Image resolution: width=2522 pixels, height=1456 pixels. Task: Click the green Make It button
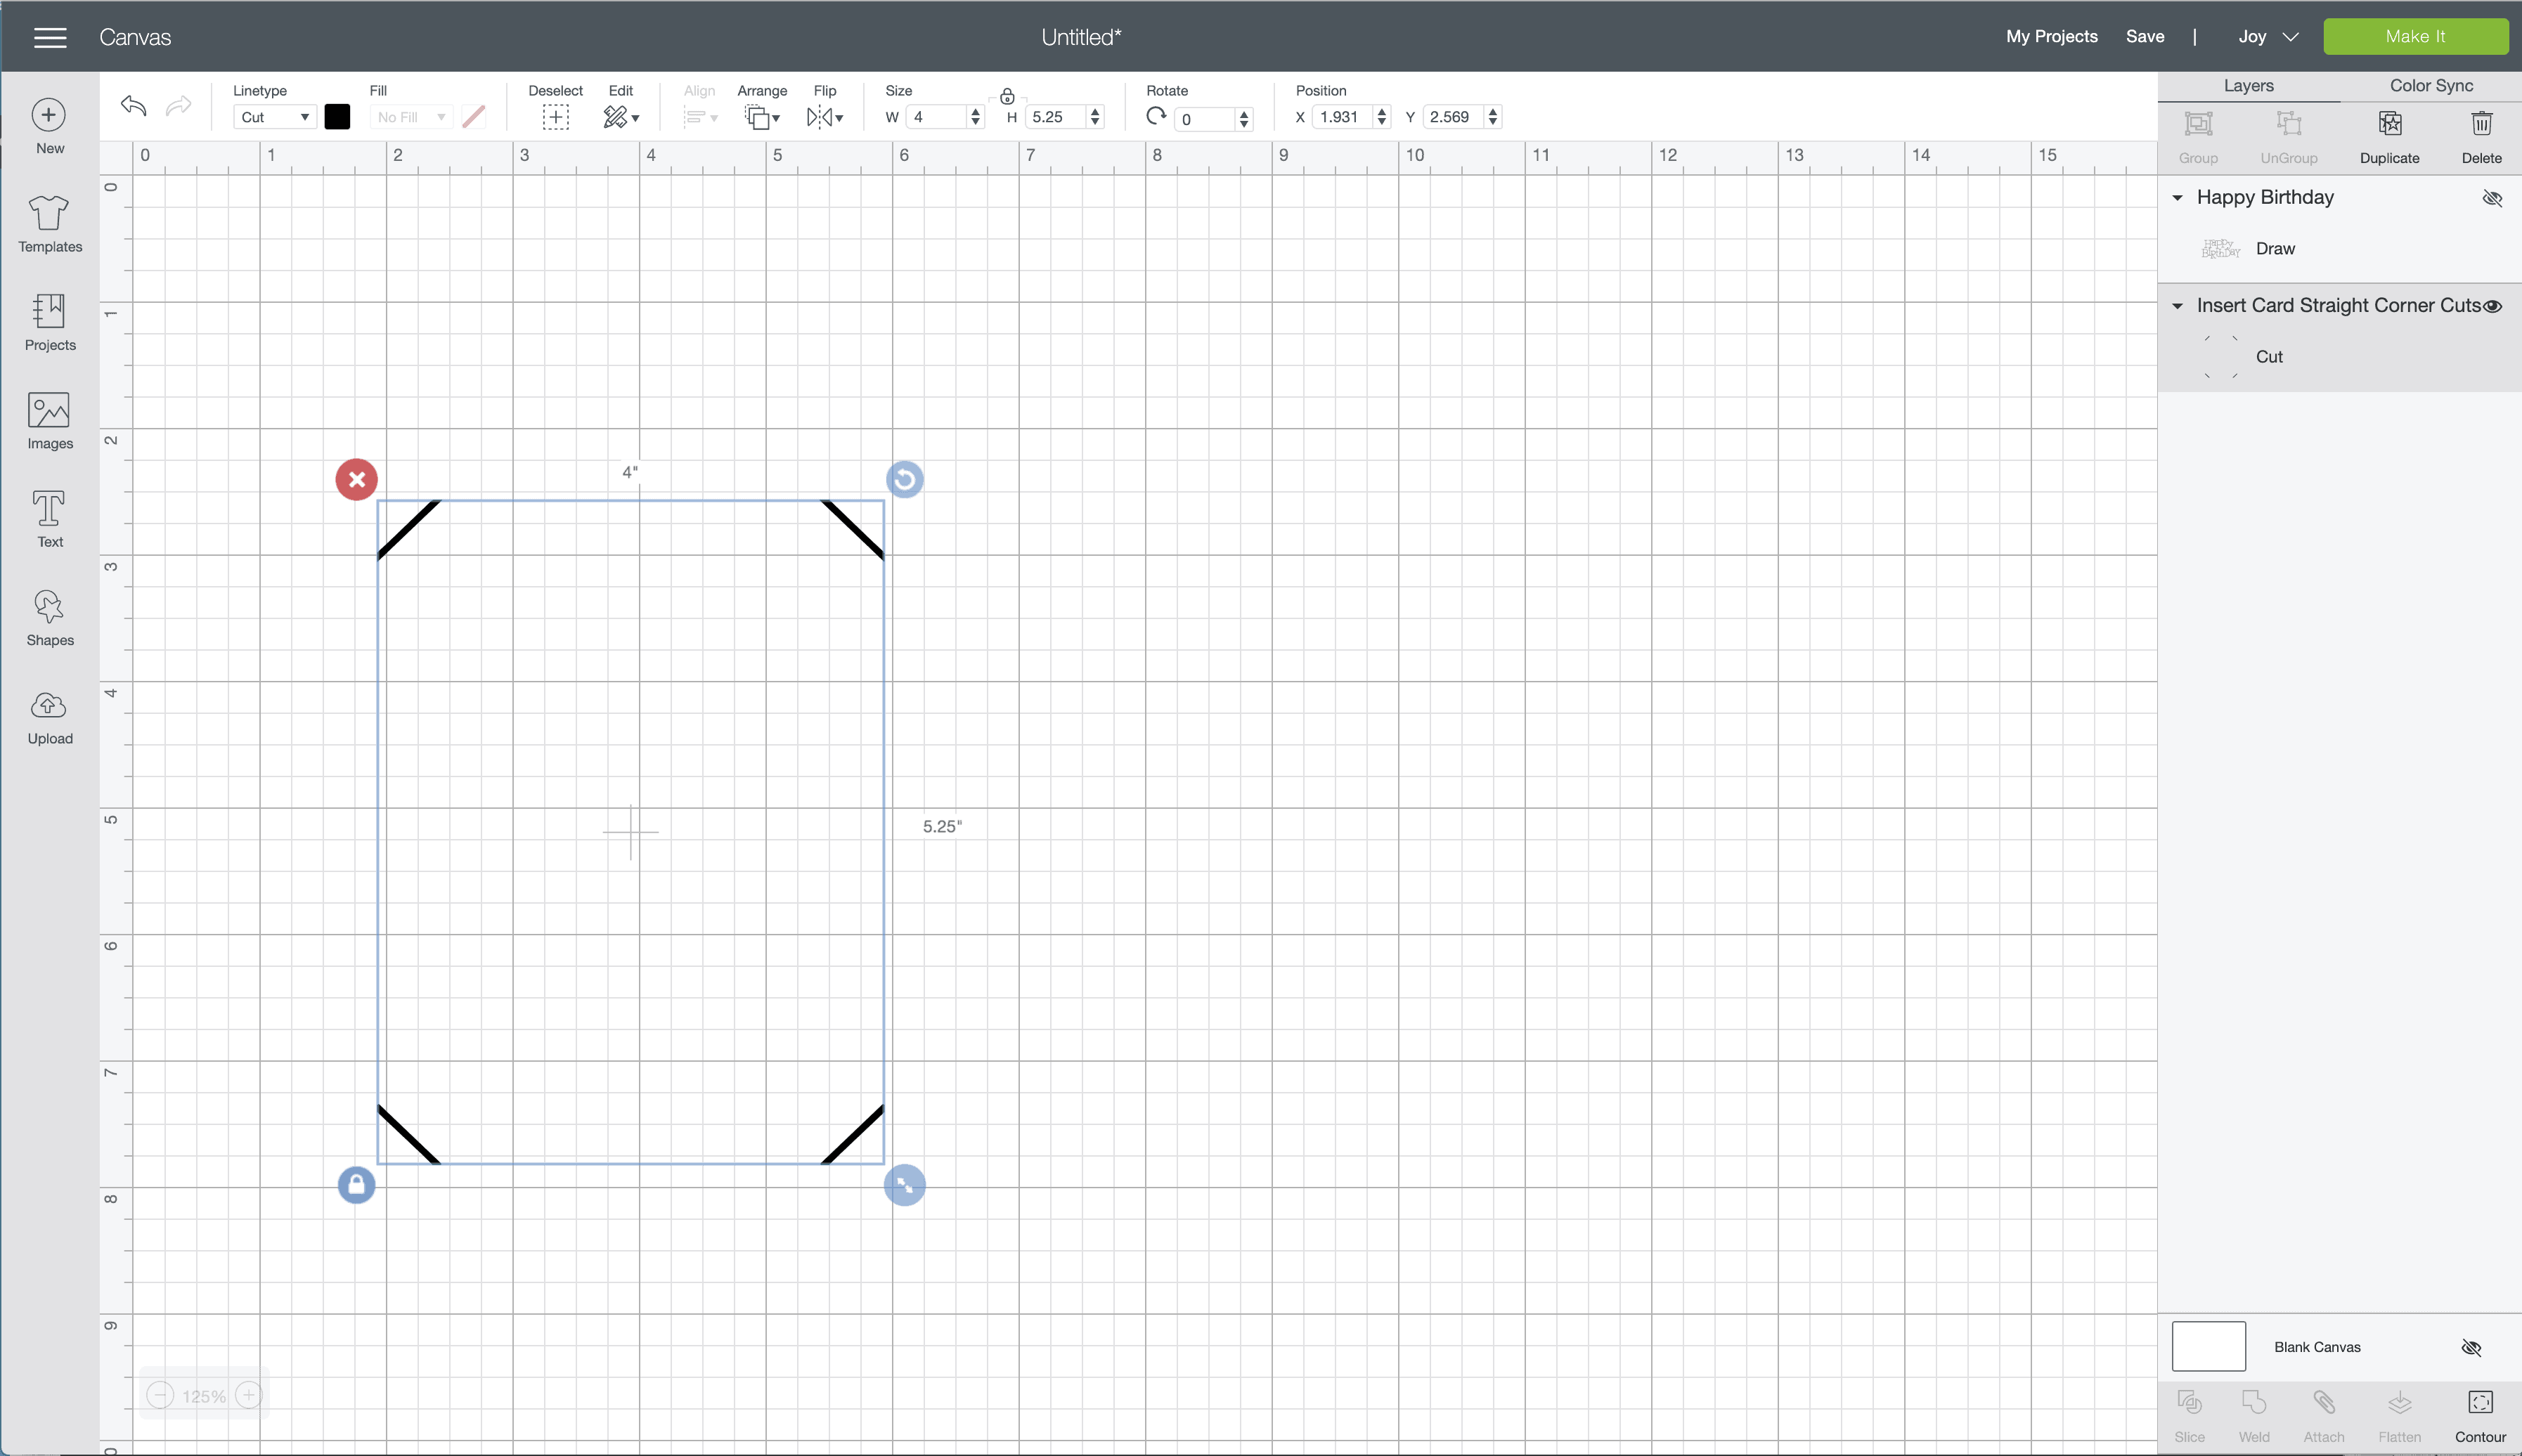coord(2415,37)
